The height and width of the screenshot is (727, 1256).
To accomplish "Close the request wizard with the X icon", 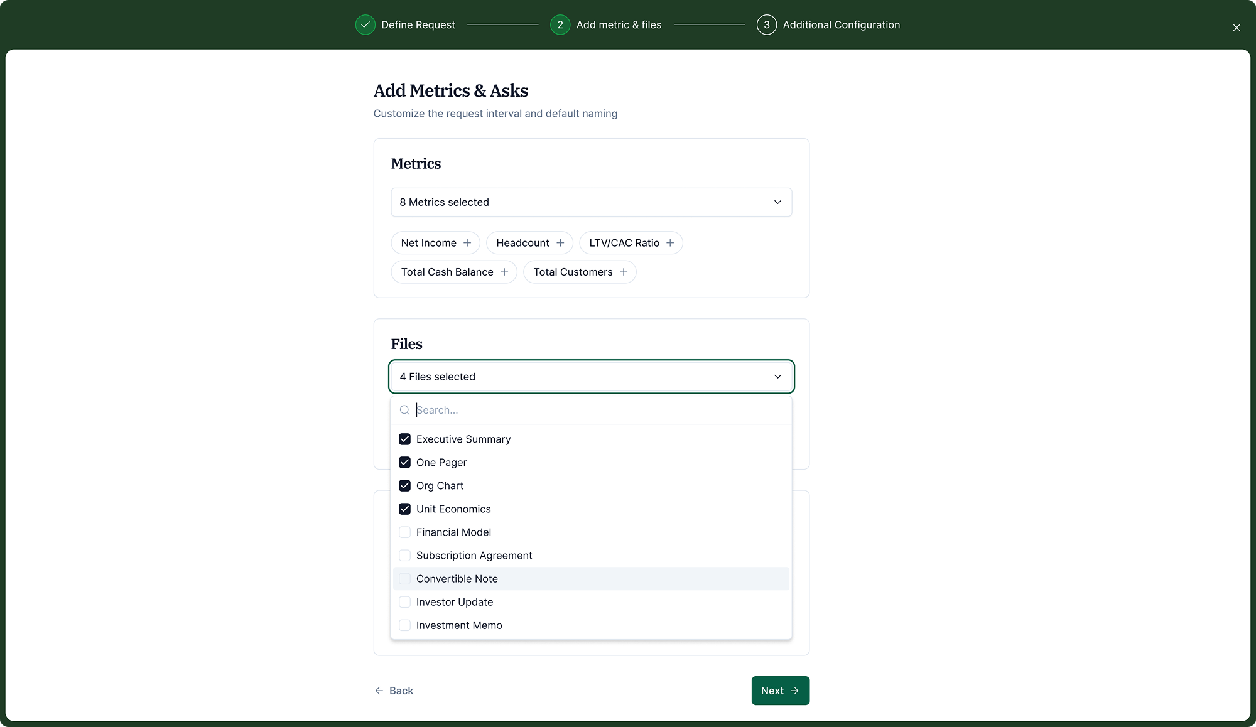I will pos(1237,28).
